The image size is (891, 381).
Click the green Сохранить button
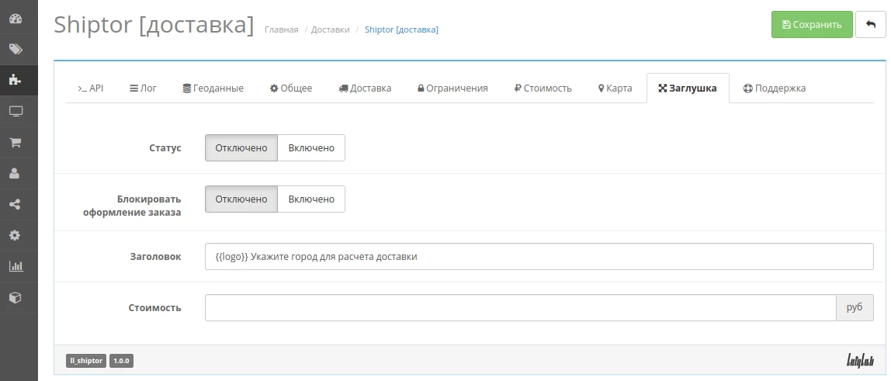pyautogui.click(x=812, y=24)
